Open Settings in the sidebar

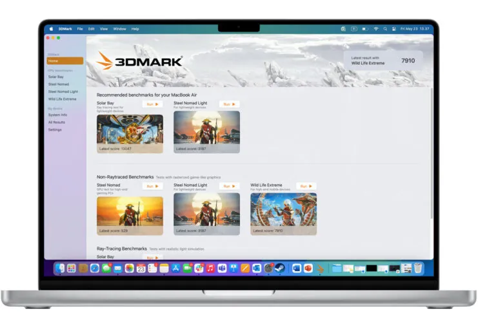click(55, 129)
